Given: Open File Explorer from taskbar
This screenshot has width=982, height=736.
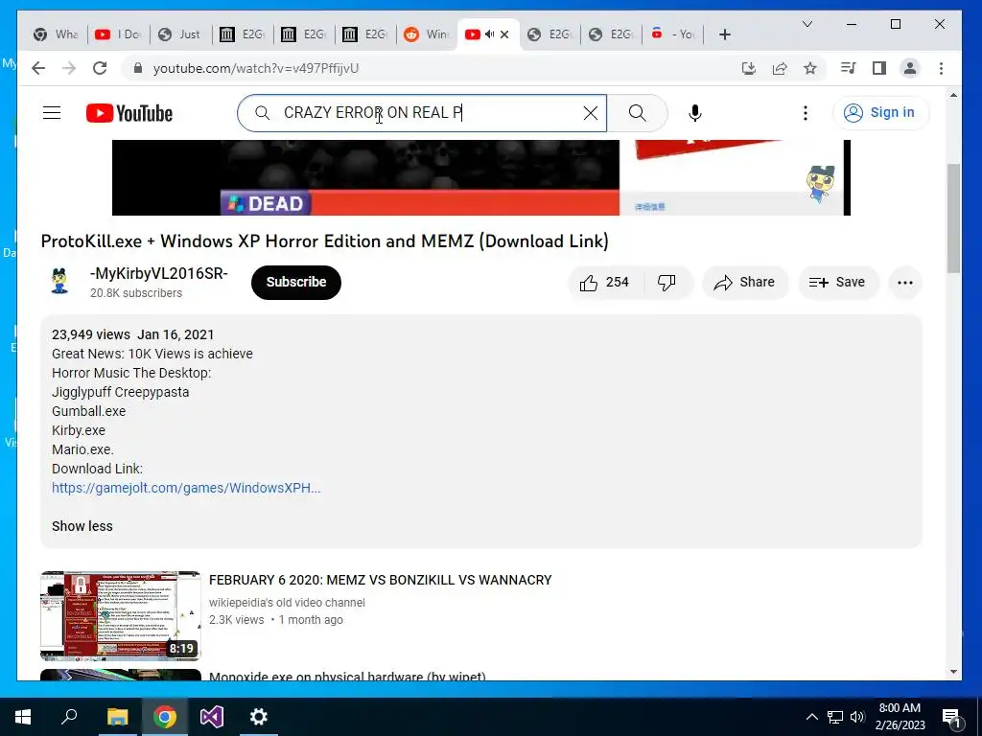Looking at the screenshot, I should tap(117, 717).
